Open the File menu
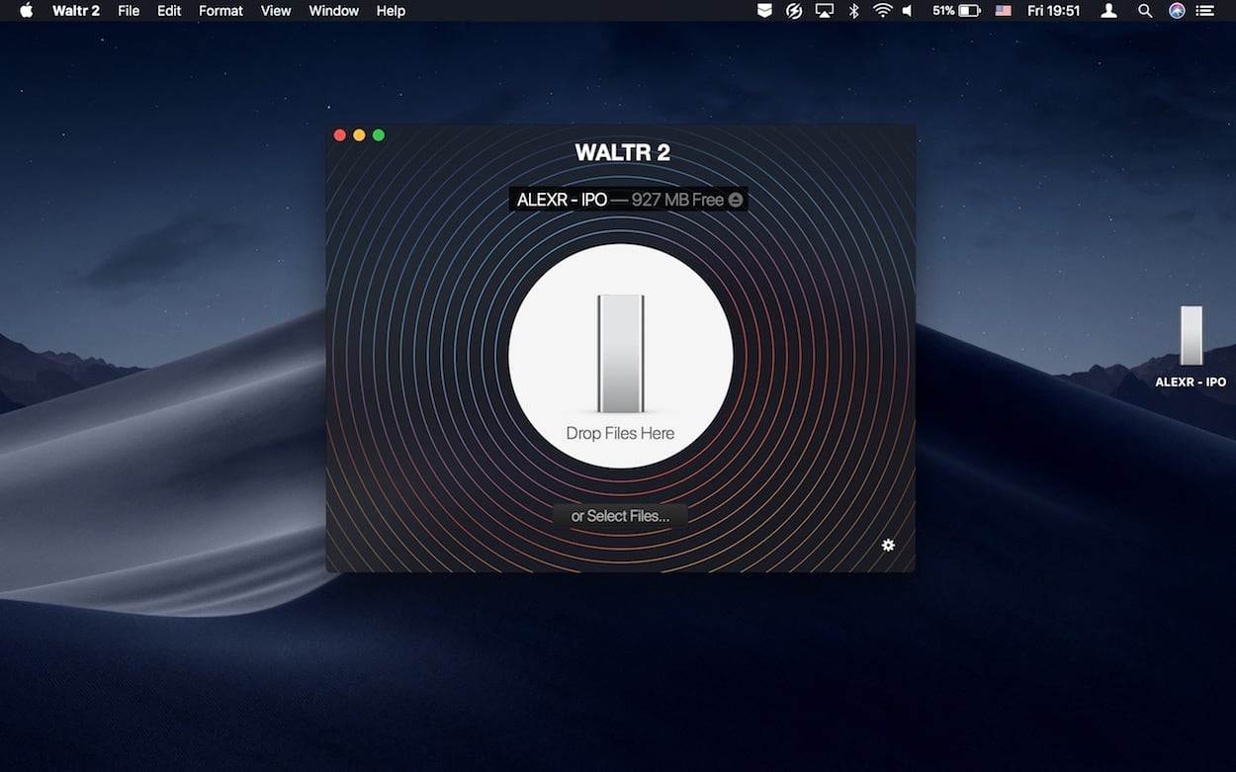Screen dimensions: 1236x772 (129, 11)
